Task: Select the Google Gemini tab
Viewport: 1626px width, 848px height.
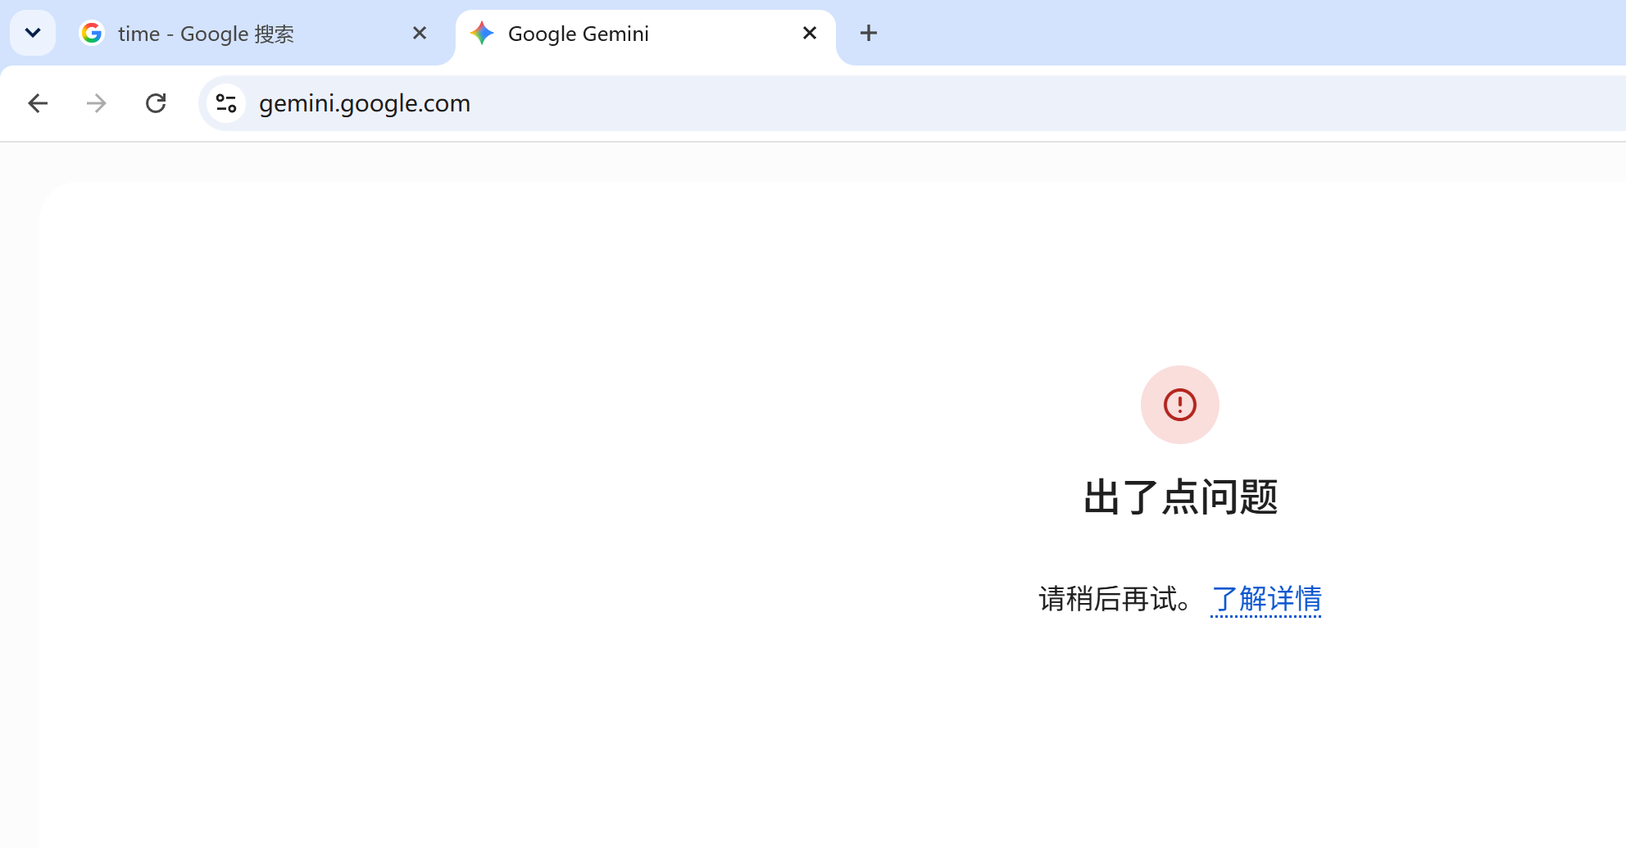Action: 646,34
